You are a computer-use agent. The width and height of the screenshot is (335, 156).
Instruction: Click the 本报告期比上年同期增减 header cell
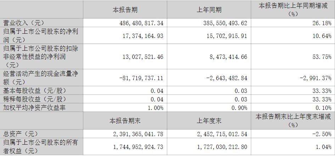pos(293,10)
